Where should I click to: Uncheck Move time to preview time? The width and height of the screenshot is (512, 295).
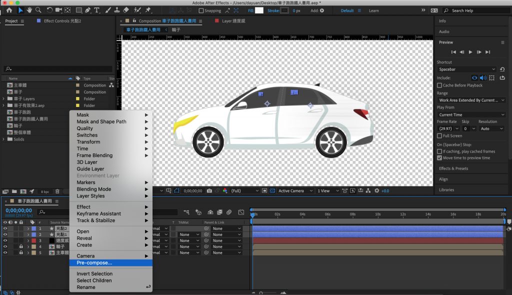coord(439,158)
